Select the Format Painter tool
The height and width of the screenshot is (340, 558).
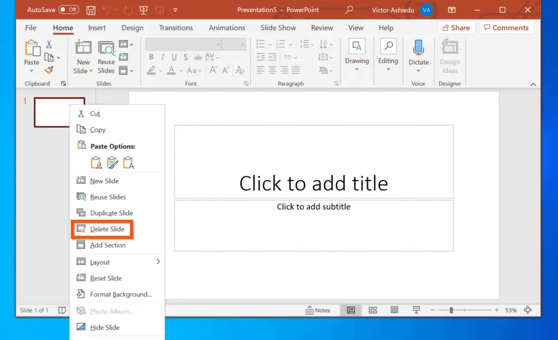tap(48, 70)
